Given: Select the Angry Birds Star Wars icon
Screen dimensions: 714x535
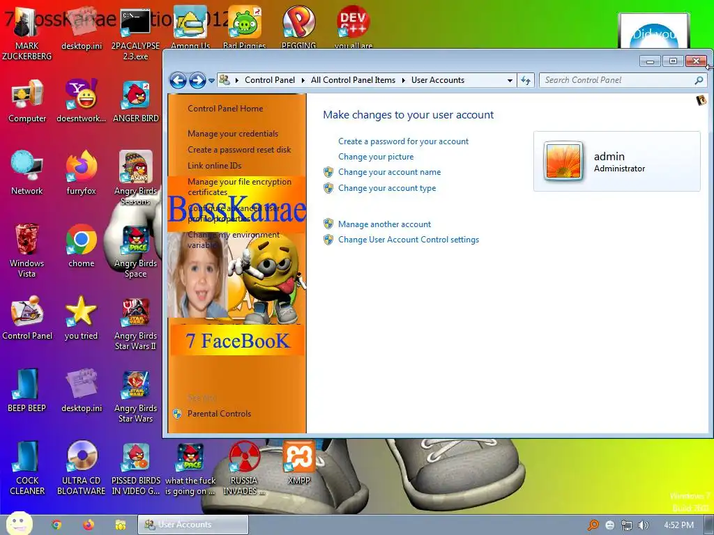Looking at the screenshot, I should (136, 395).
